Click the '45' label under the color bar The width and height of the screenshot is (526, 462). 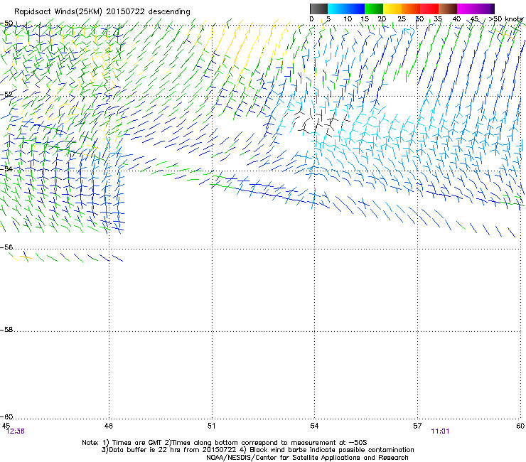click(474, 19)
